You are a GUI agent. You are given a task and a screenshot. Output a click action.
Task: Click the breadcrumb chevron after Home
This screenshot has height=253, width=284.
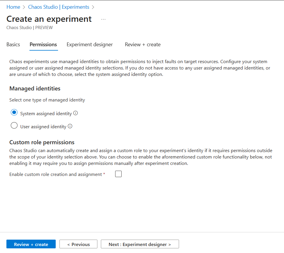pos(24,7)
